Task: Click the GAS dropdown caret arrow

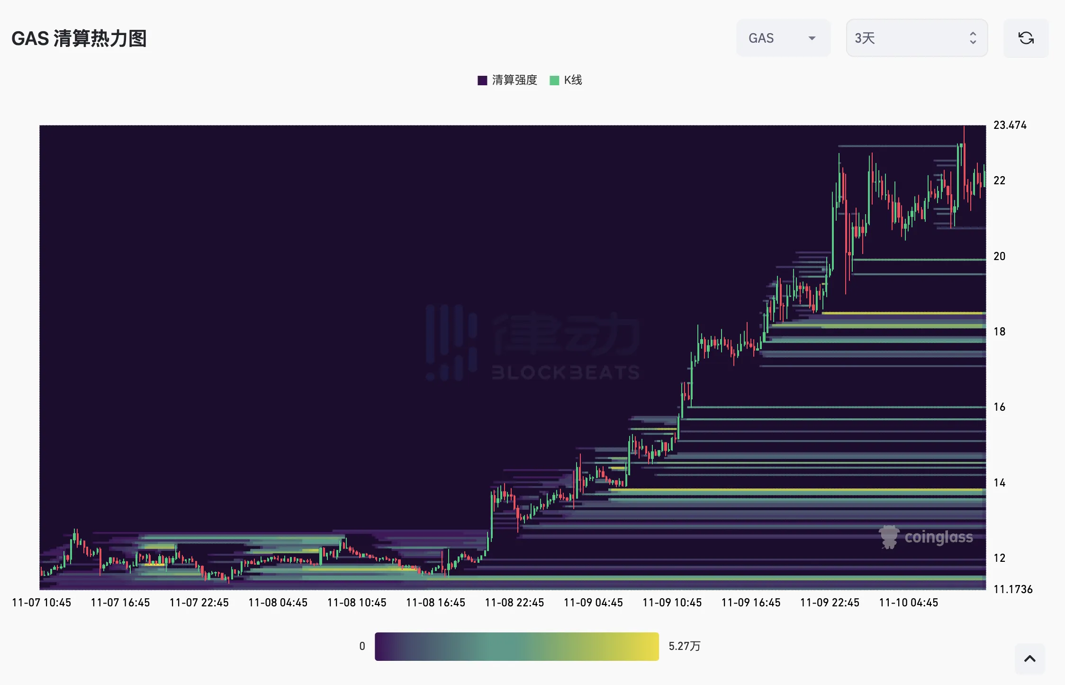Action: (812, 38)
